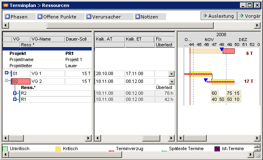263x160 pixels.
Task: Collapse task 02 VG 2 tree node
Action: click(7, 80)
